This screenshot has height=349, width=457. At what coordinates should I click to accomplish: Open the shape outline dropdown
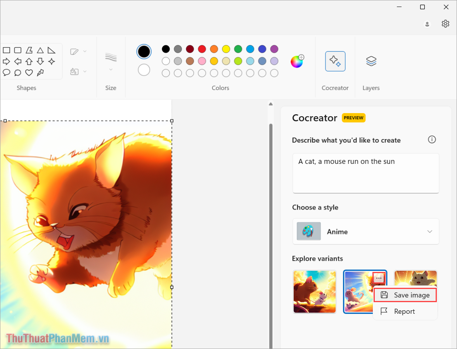click(85, 52)
